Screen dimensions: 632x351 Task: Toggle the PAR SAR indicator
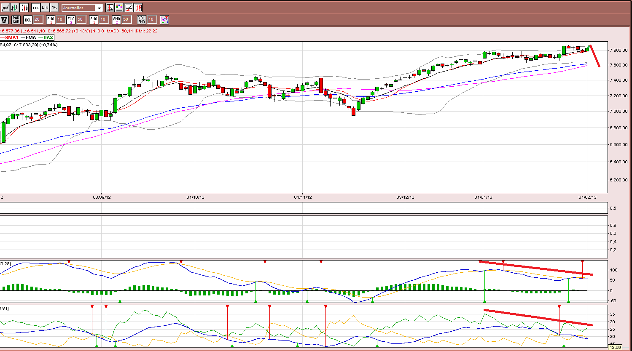tap(16, 19)
